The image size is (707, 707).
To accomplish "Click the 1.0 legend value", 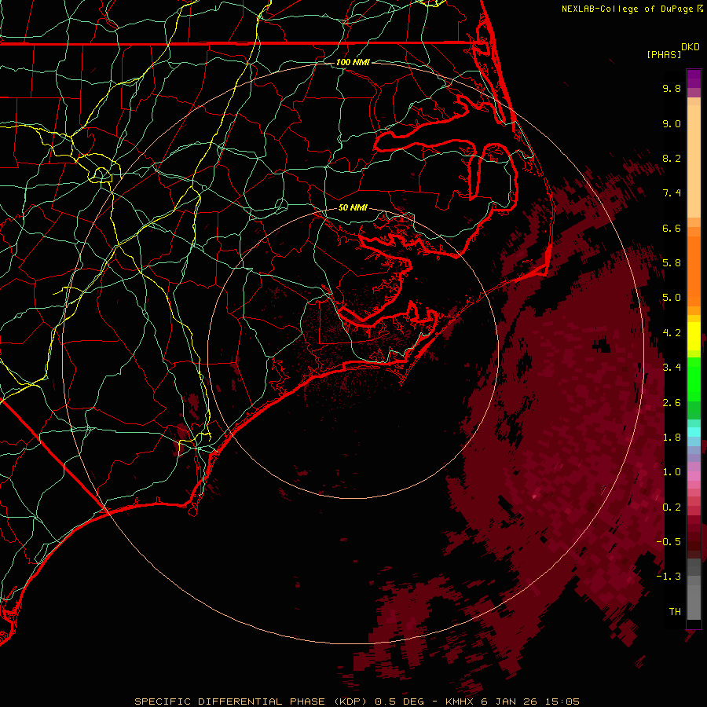I will [x=672, y=472].
